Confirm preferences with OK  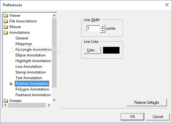(132, 117)
